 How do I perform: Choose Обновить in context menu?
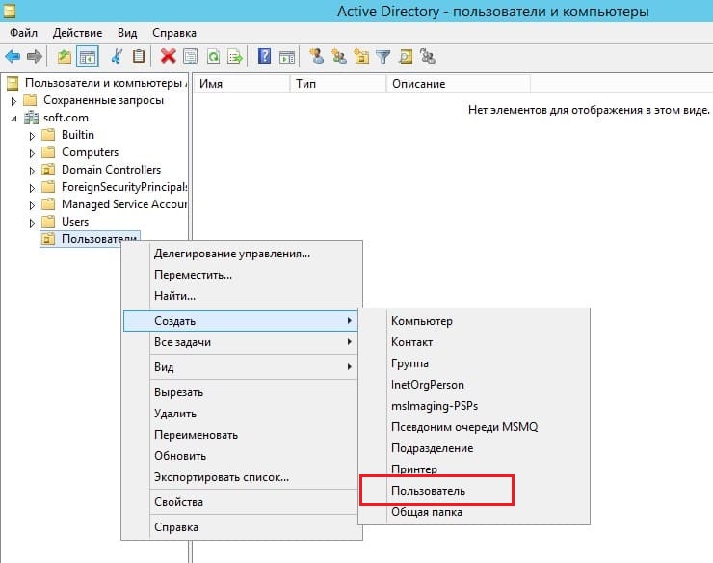pos(241,456)
